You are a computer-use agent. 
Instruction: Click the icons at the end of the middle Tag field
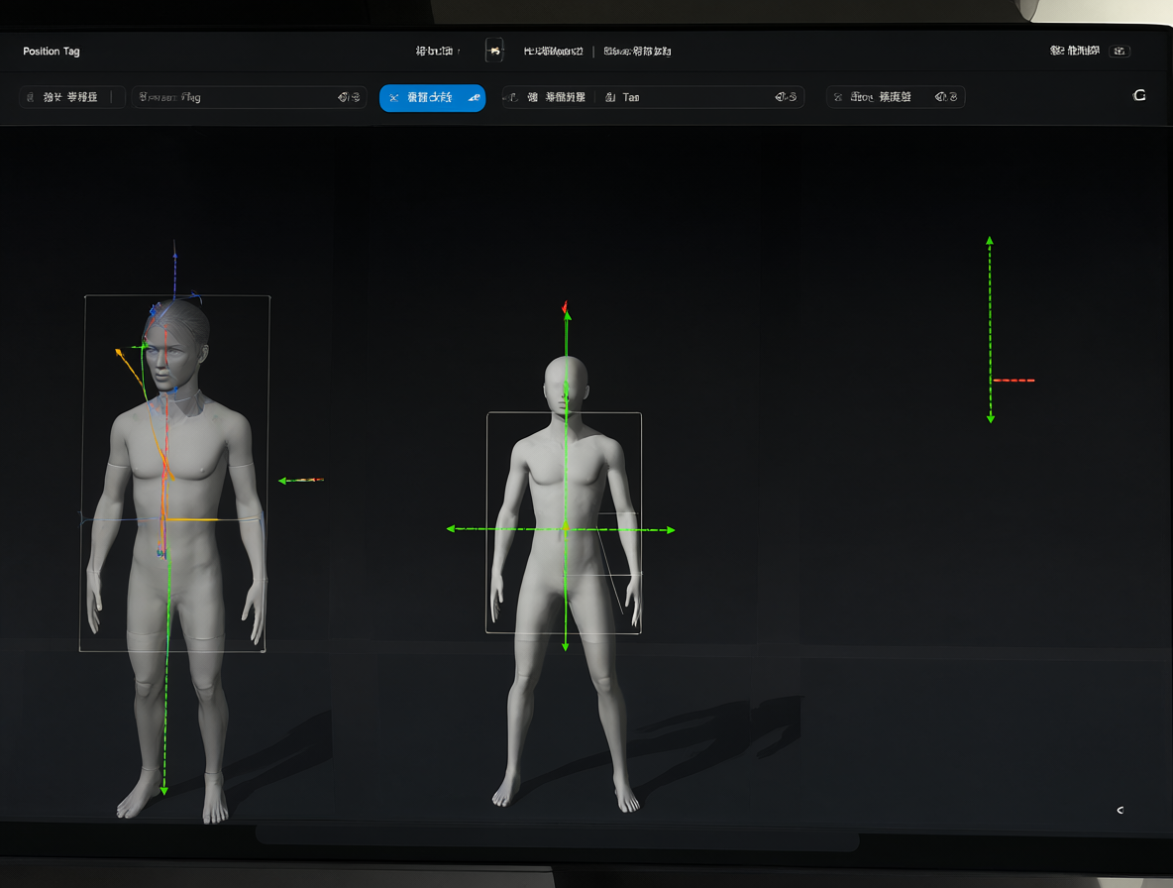pyautogui.click(x=786, y=96)
